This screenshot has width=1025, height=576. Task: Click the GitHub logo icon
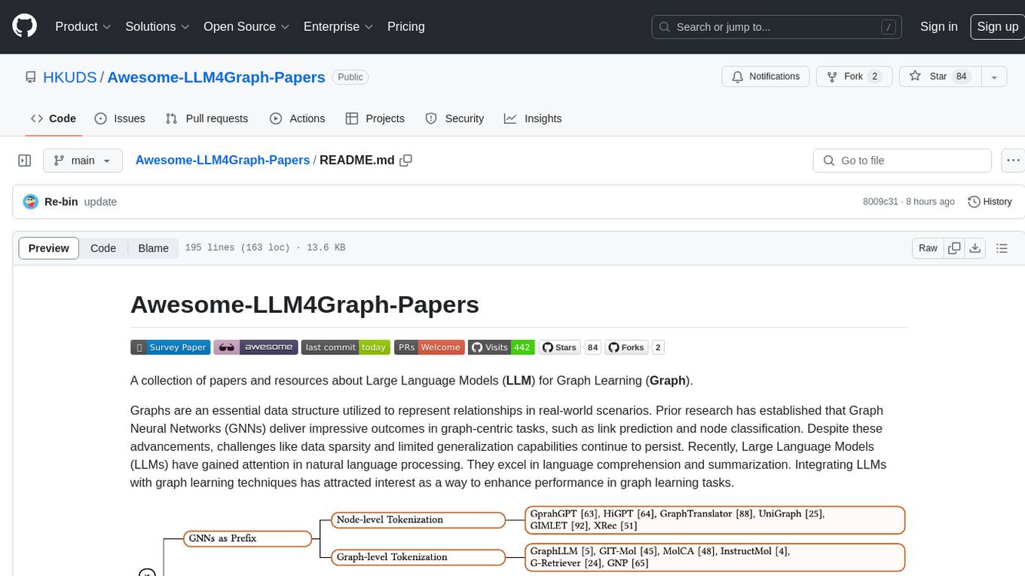click(25, 26)
